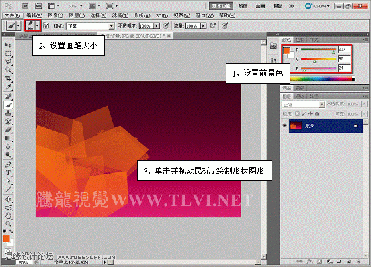This screenshot has width=371, height=267.
Task: Select the Move tool
Action: (x=8, y=45)
